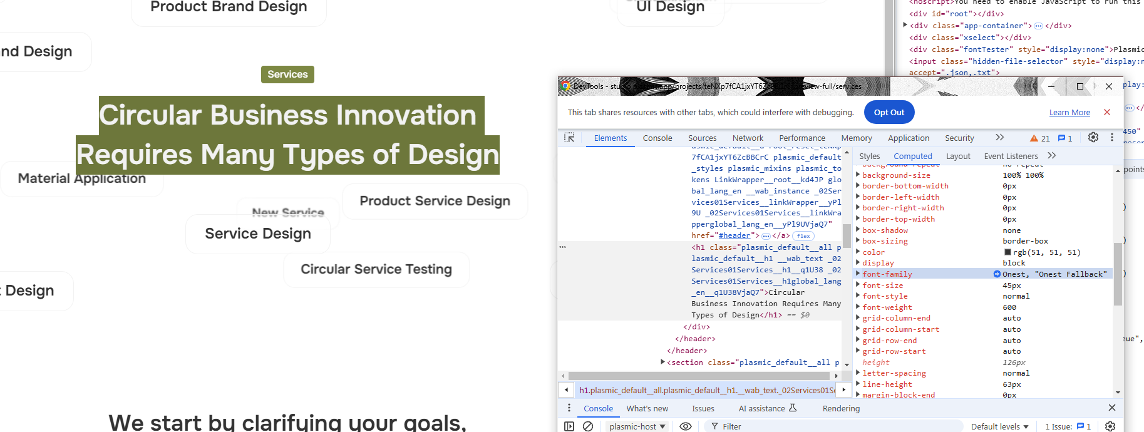The image size is (1144, 432).
Task: Click the color property's dark swatch
Action: (x=1007, y=252)
